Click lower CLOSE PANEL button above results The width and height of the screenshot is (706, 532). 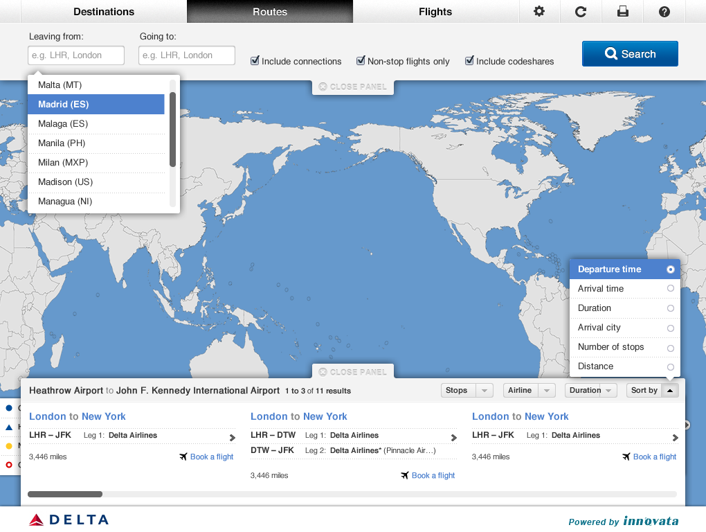point(353,372)
